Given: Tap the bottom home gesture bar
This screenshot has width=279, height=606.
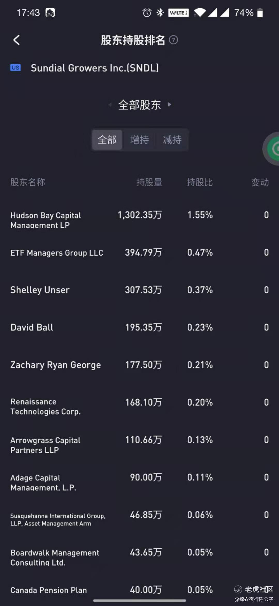Looking at the screenshot, I should click(140, 600).
